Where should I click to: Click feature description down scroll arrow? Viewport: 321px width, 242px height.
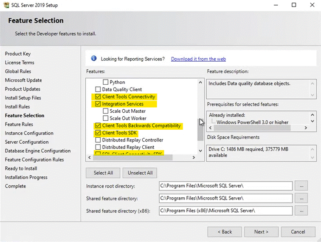[x=313, y=95]
